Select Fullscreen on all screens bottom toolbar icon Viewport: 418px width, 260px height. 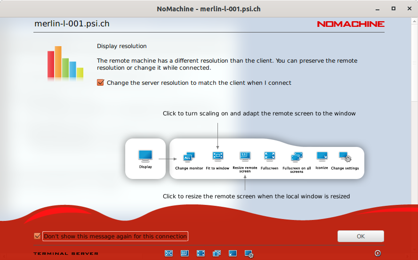[x=217, y=253]
